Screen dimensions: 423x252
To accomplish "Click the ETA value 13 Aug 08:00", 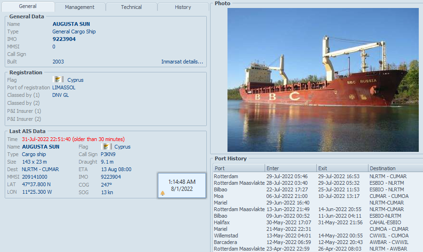I will [x=116, y=169].
